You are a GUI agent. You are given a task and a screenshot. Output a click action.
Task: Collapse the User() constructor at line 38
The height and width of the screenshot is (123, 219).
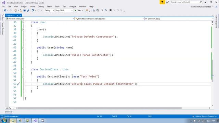click(23, 30)
